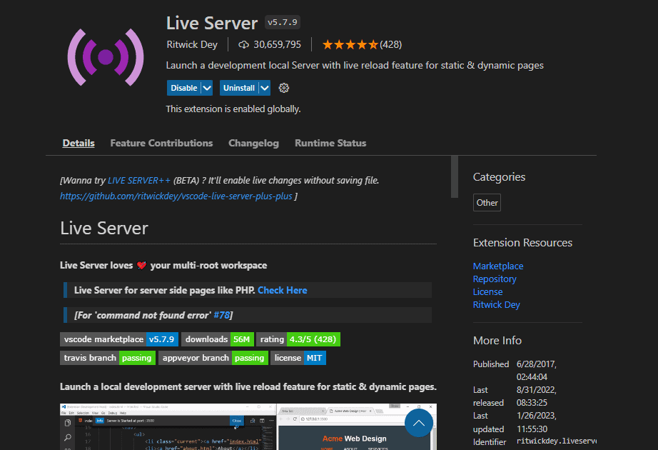Click the rating 4.3/5 (428) badge
The height and width of the screenshot is (450, 658).
[x=298, y=339]
